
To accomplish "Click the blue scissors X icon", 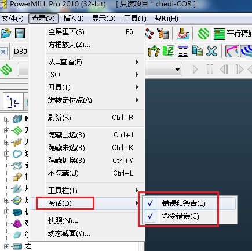I will pyautogui.click(x=211, y=51).
